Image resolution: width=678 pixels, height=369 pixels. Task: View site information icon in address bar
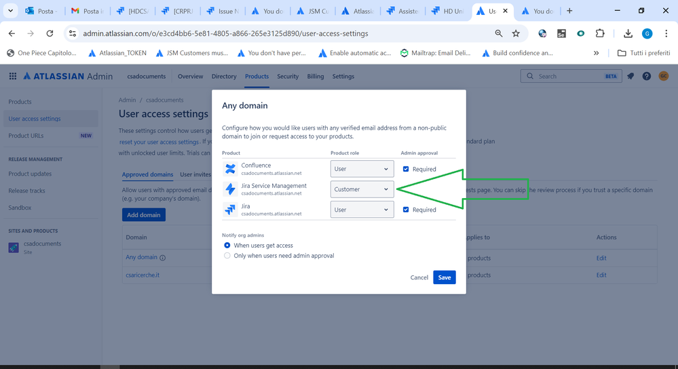pos(73,33)
